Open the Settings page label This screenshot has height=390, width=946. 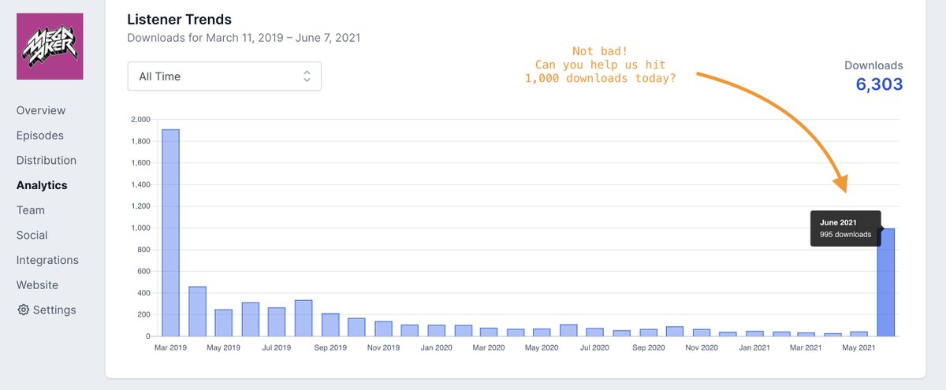(x=54, y=310)
